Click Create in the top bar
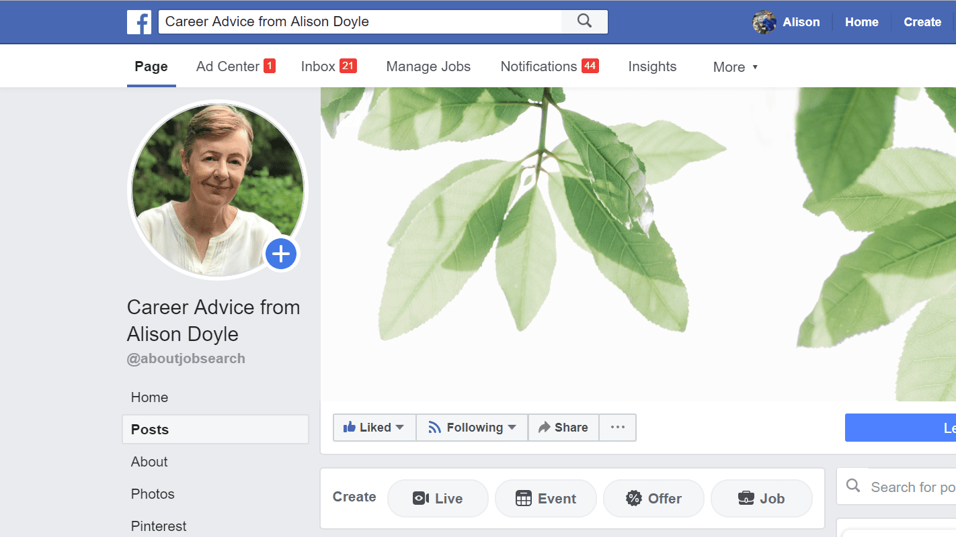 point(922,22)
